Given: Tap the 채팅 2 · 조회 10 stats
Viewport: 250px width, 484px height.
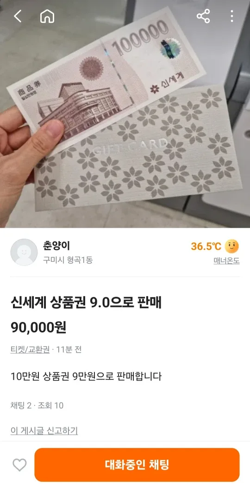Looking at the screenshot, I should (x=37, y=405).
